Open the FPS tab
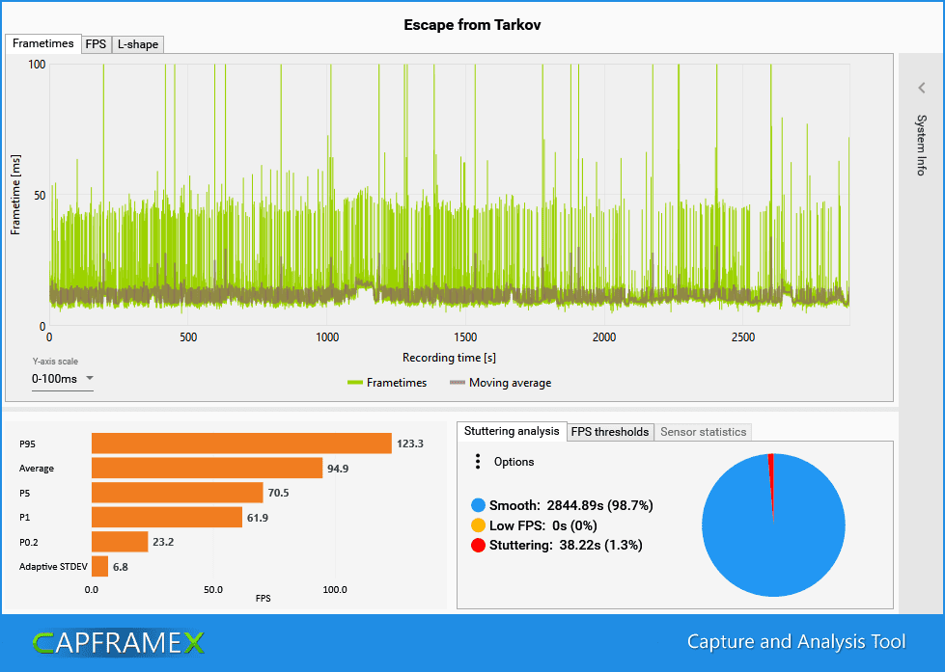The height and width of the screenshot is (672, 945). (96, 44)
